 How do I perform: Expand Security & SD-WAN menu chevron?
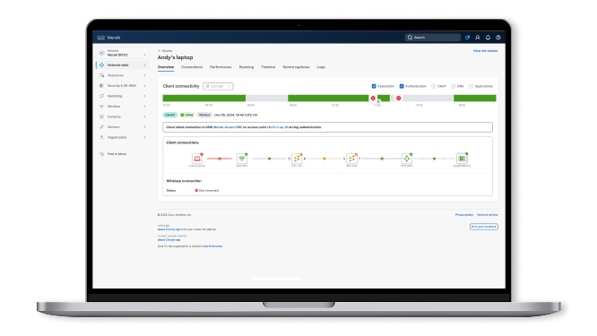click(x=144, y=86)
